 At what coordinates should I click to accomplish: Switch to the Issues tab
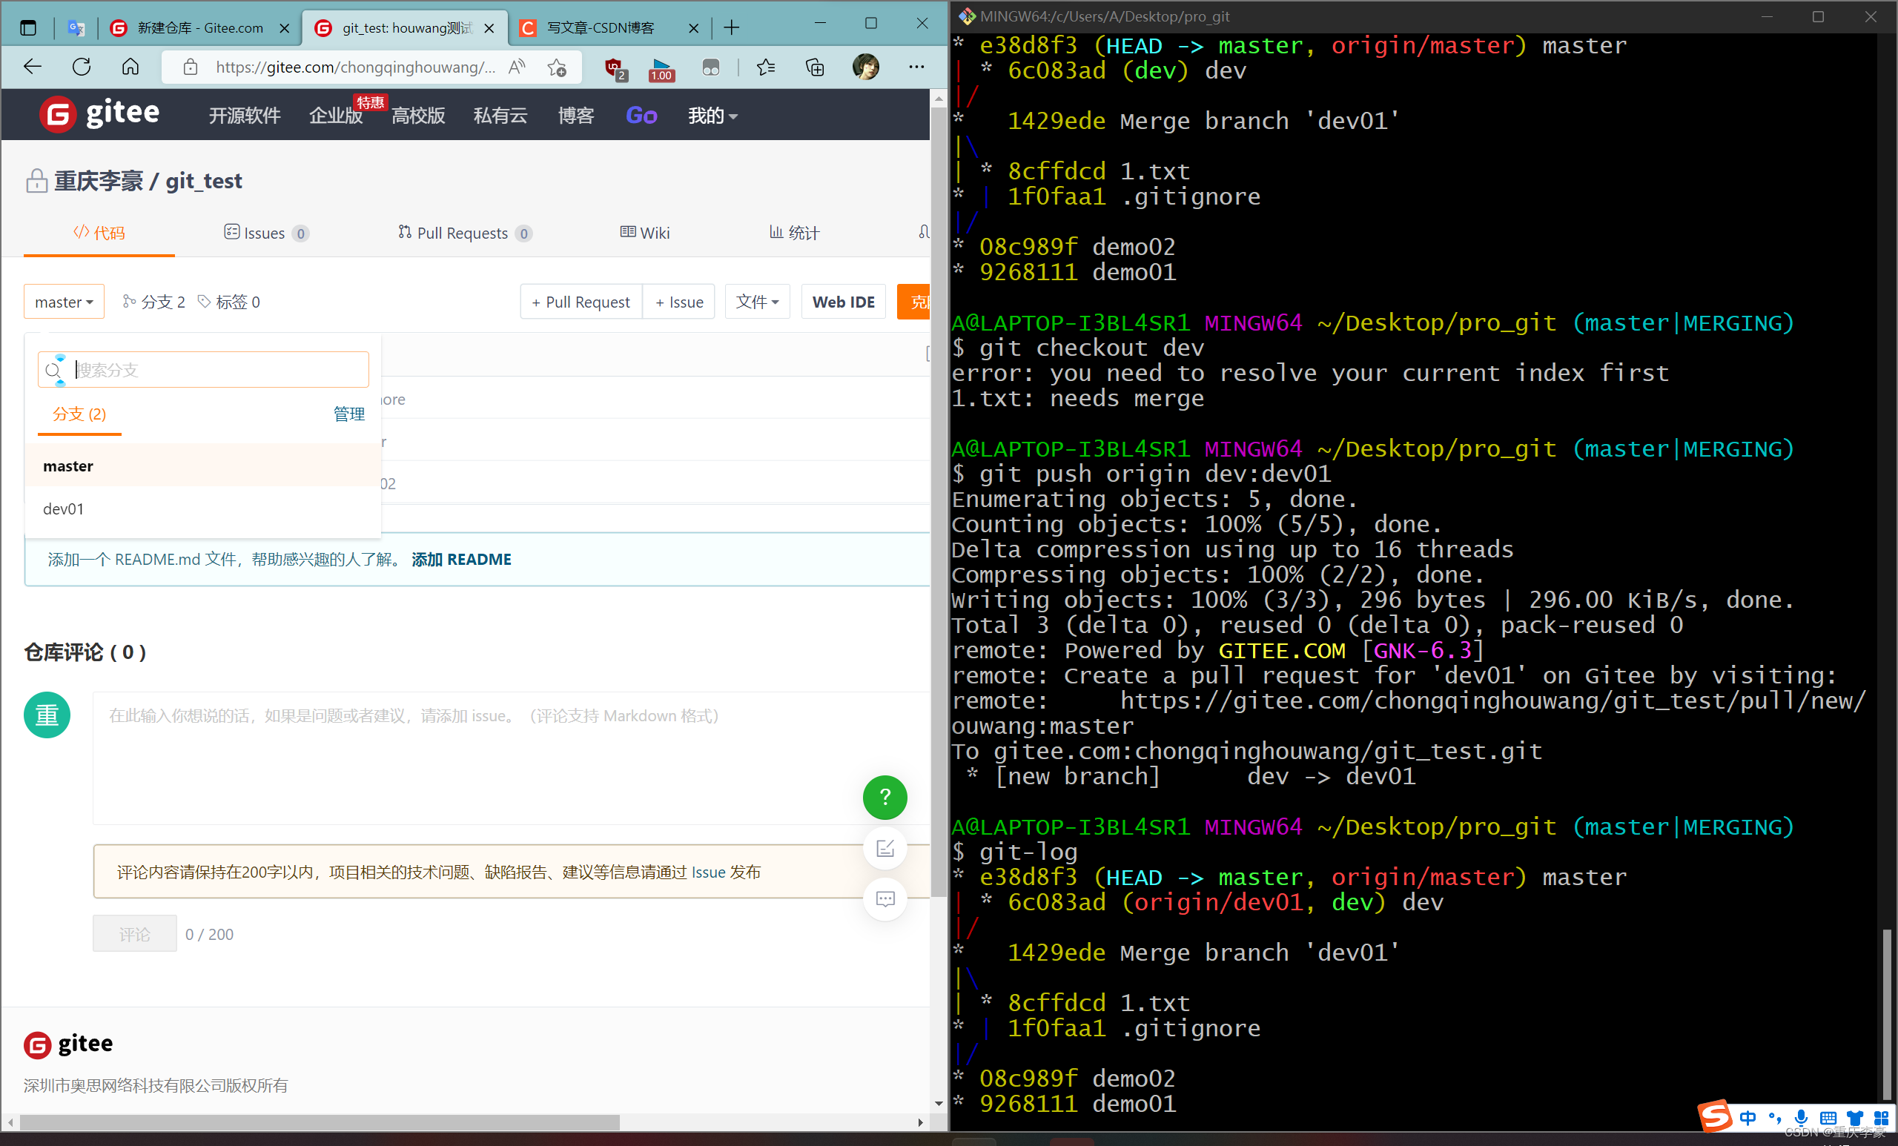[x=264, y=233]
